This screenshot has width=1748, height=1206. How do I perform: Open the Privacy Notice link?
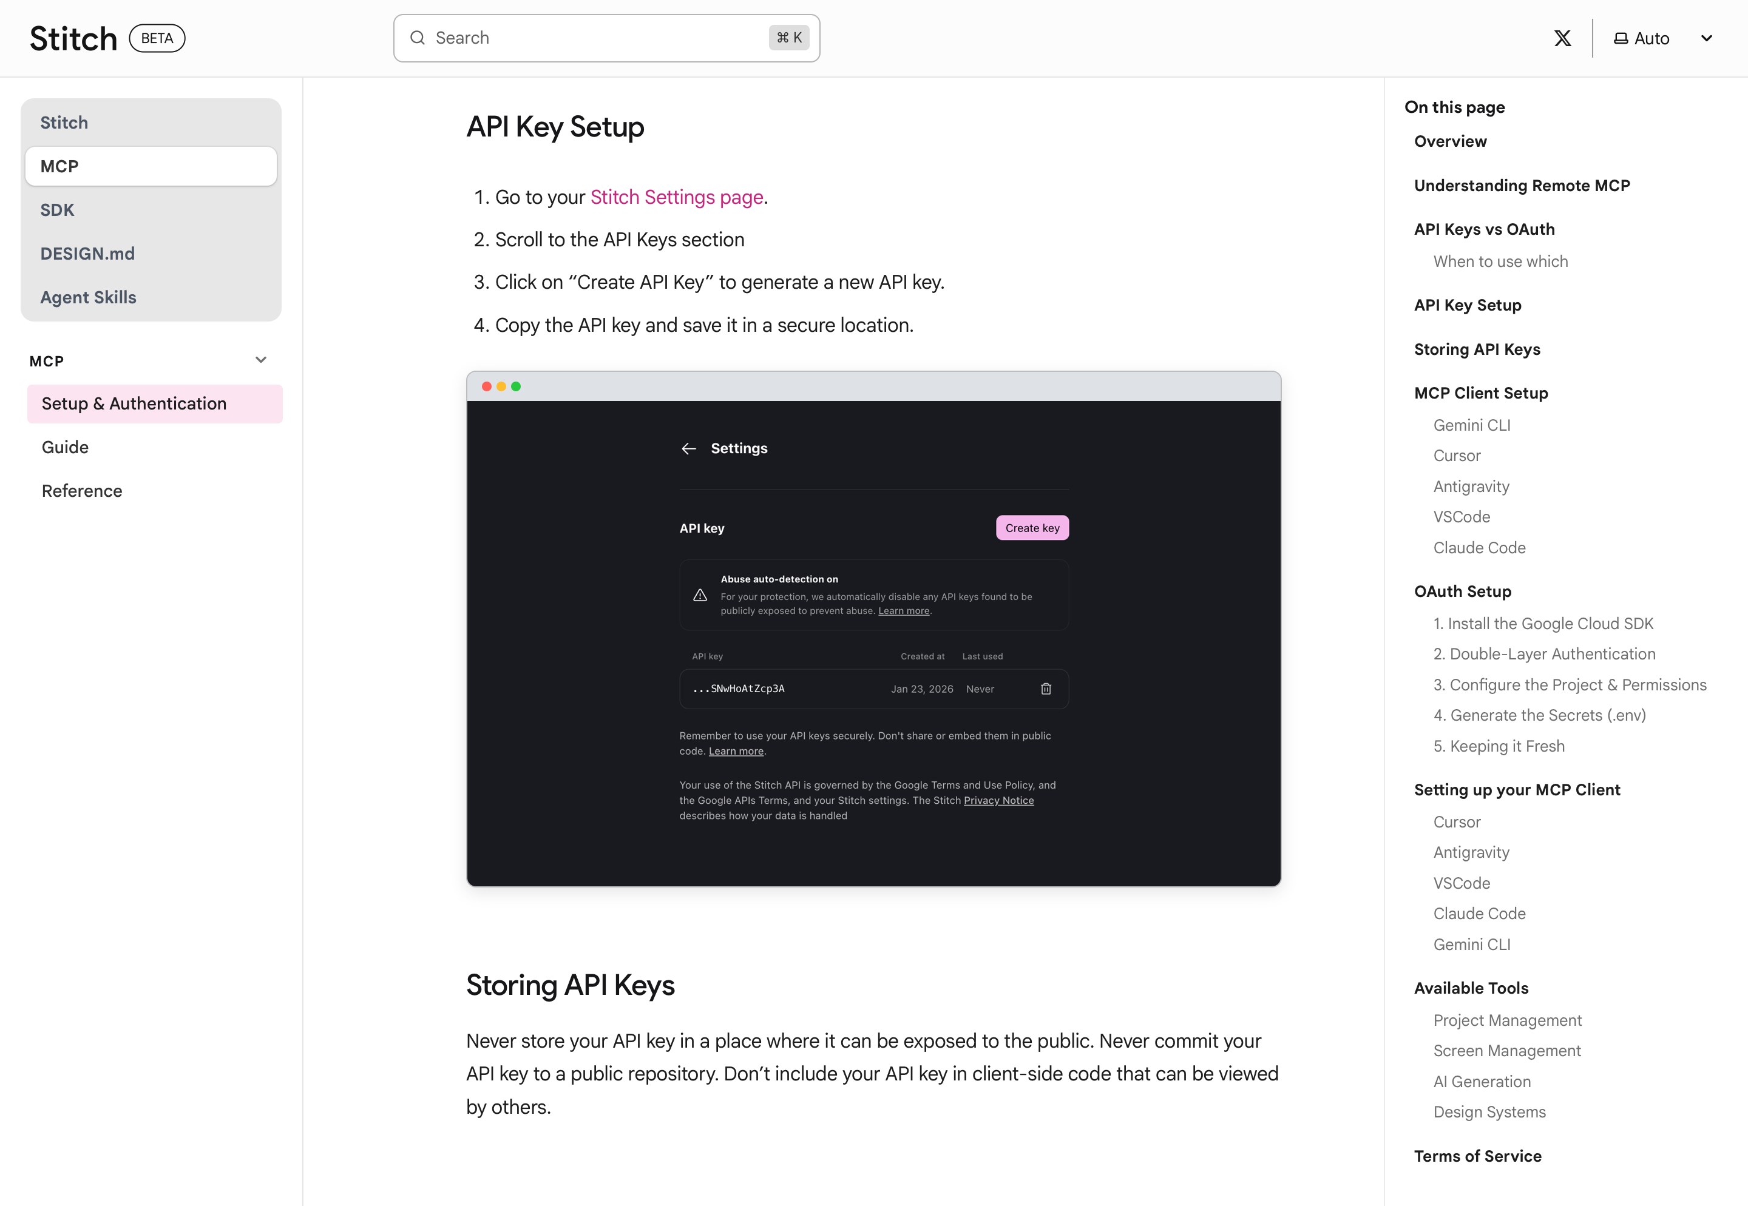coord(999,800)
